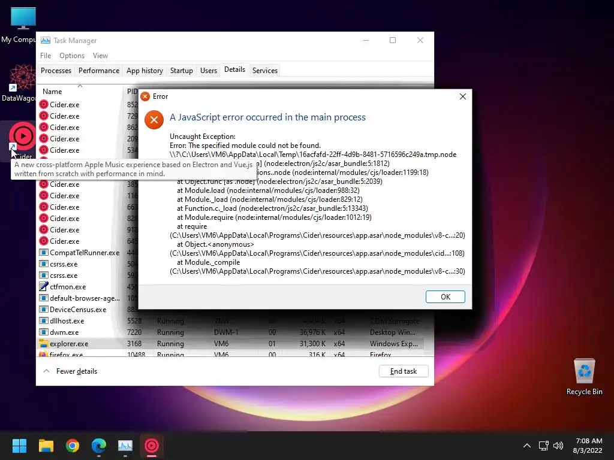Sort processes by the Name column header
Viewport: 614px width, 460px height.
pos(52,92)
